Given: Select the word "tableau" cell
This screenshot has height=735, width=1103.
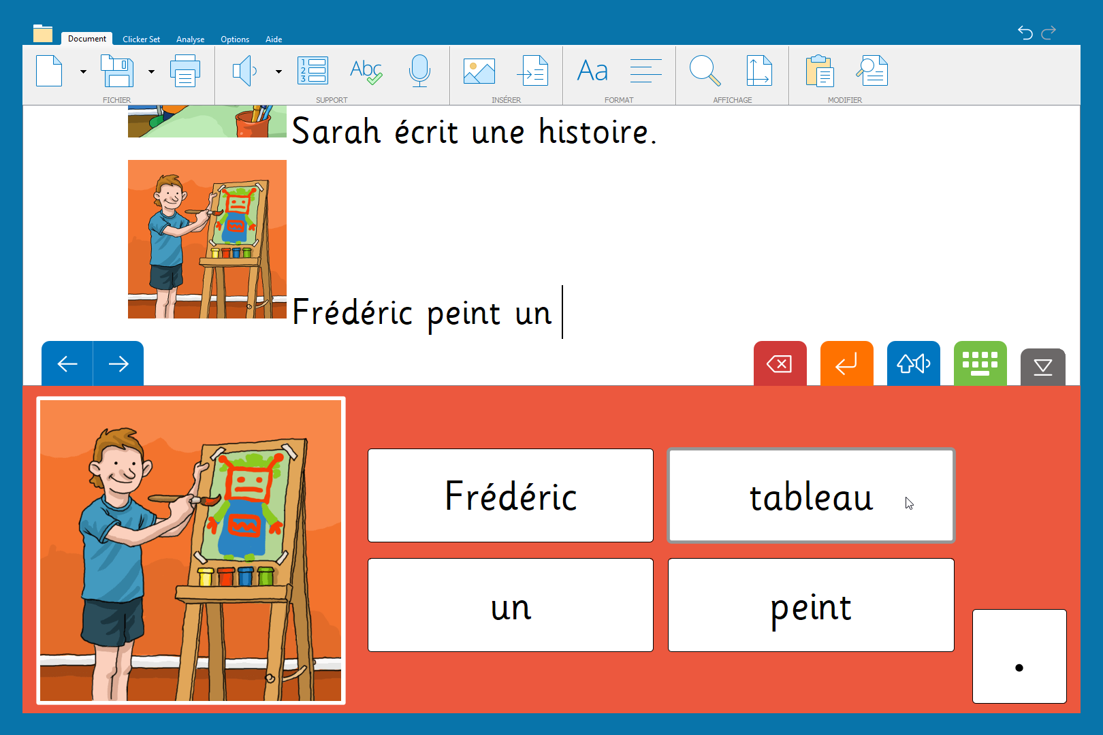Looking at the screenshot, I should click(811, 495).
